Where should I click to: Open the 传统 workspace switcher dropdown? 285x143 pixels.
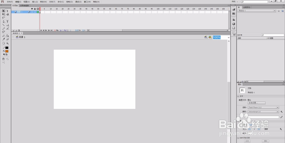235,2
